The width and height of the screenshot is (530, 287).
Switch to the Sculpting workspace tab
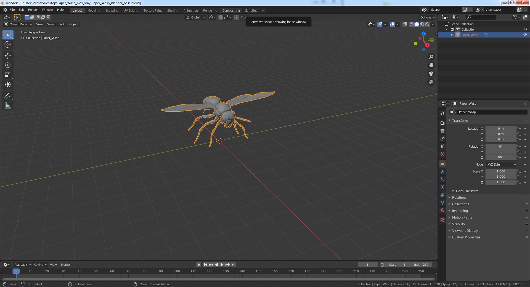tap(112, 10)
